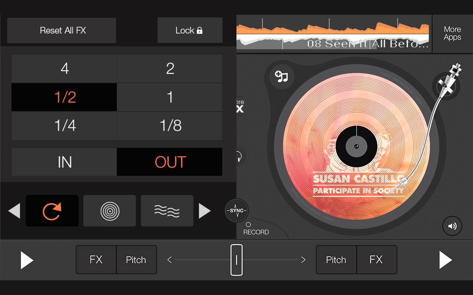473x295 pixels.
Task: Open the add music library icon
Action: coord(281,76)
